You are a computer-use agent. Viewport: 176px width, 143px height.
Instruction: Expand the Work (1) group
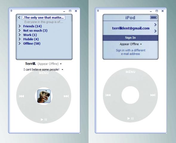click(19, 35)
